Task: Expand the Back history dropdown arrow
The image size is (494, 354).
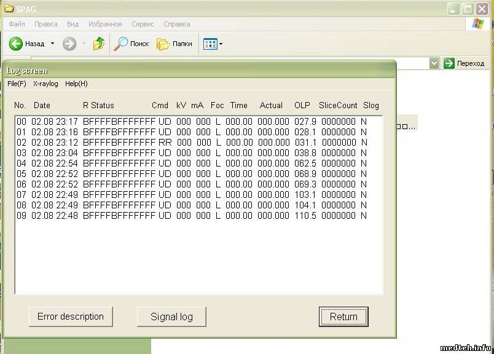Action: pos(52,44)
